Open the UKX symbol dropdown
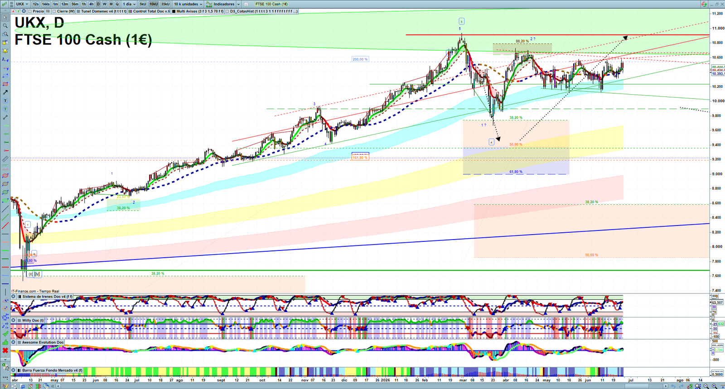Viewport: 725px width, 389px height. click(x=22, y=4)
